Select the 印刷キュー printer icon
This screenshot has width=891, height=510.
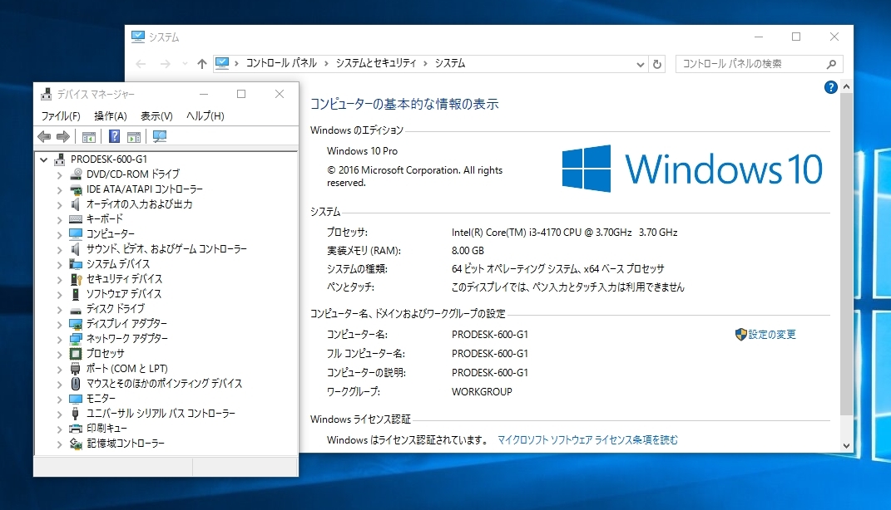(76, 429)
